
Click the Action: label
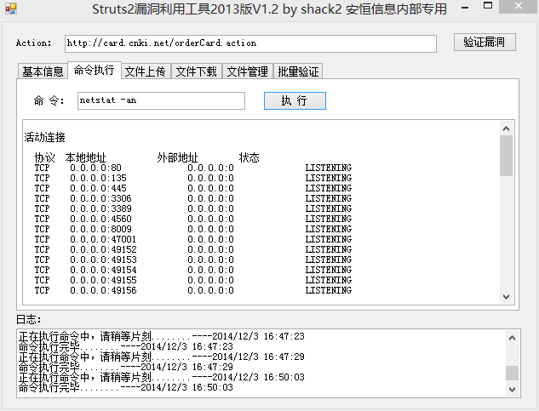pyautogui.click(x=34, y=43)
